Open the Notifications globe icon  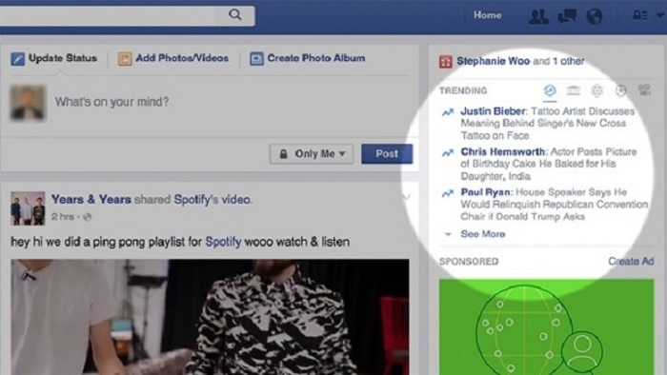(594, 16)
